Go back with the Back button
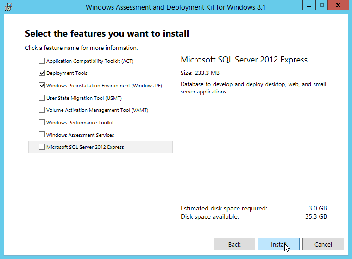 tap(234, 244)
